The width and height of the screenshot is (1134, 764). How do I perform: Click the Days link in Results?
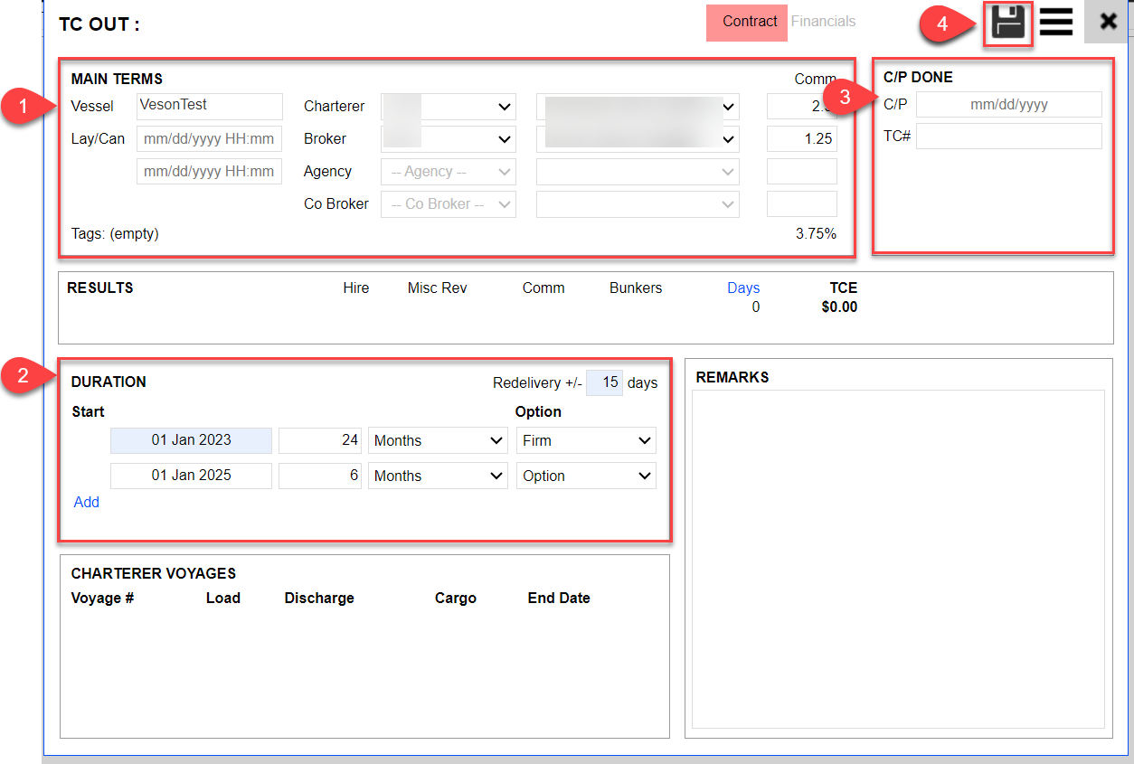[742, 288]
